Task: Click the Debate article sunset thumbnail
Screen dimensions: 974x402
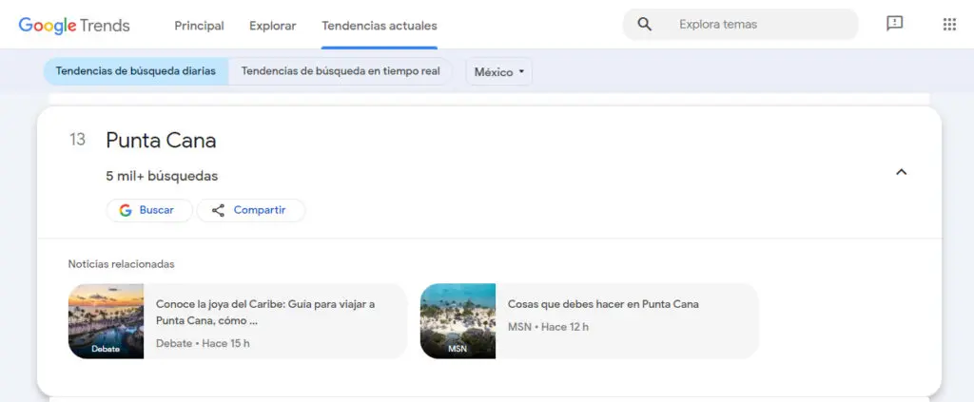Action: 106,321
